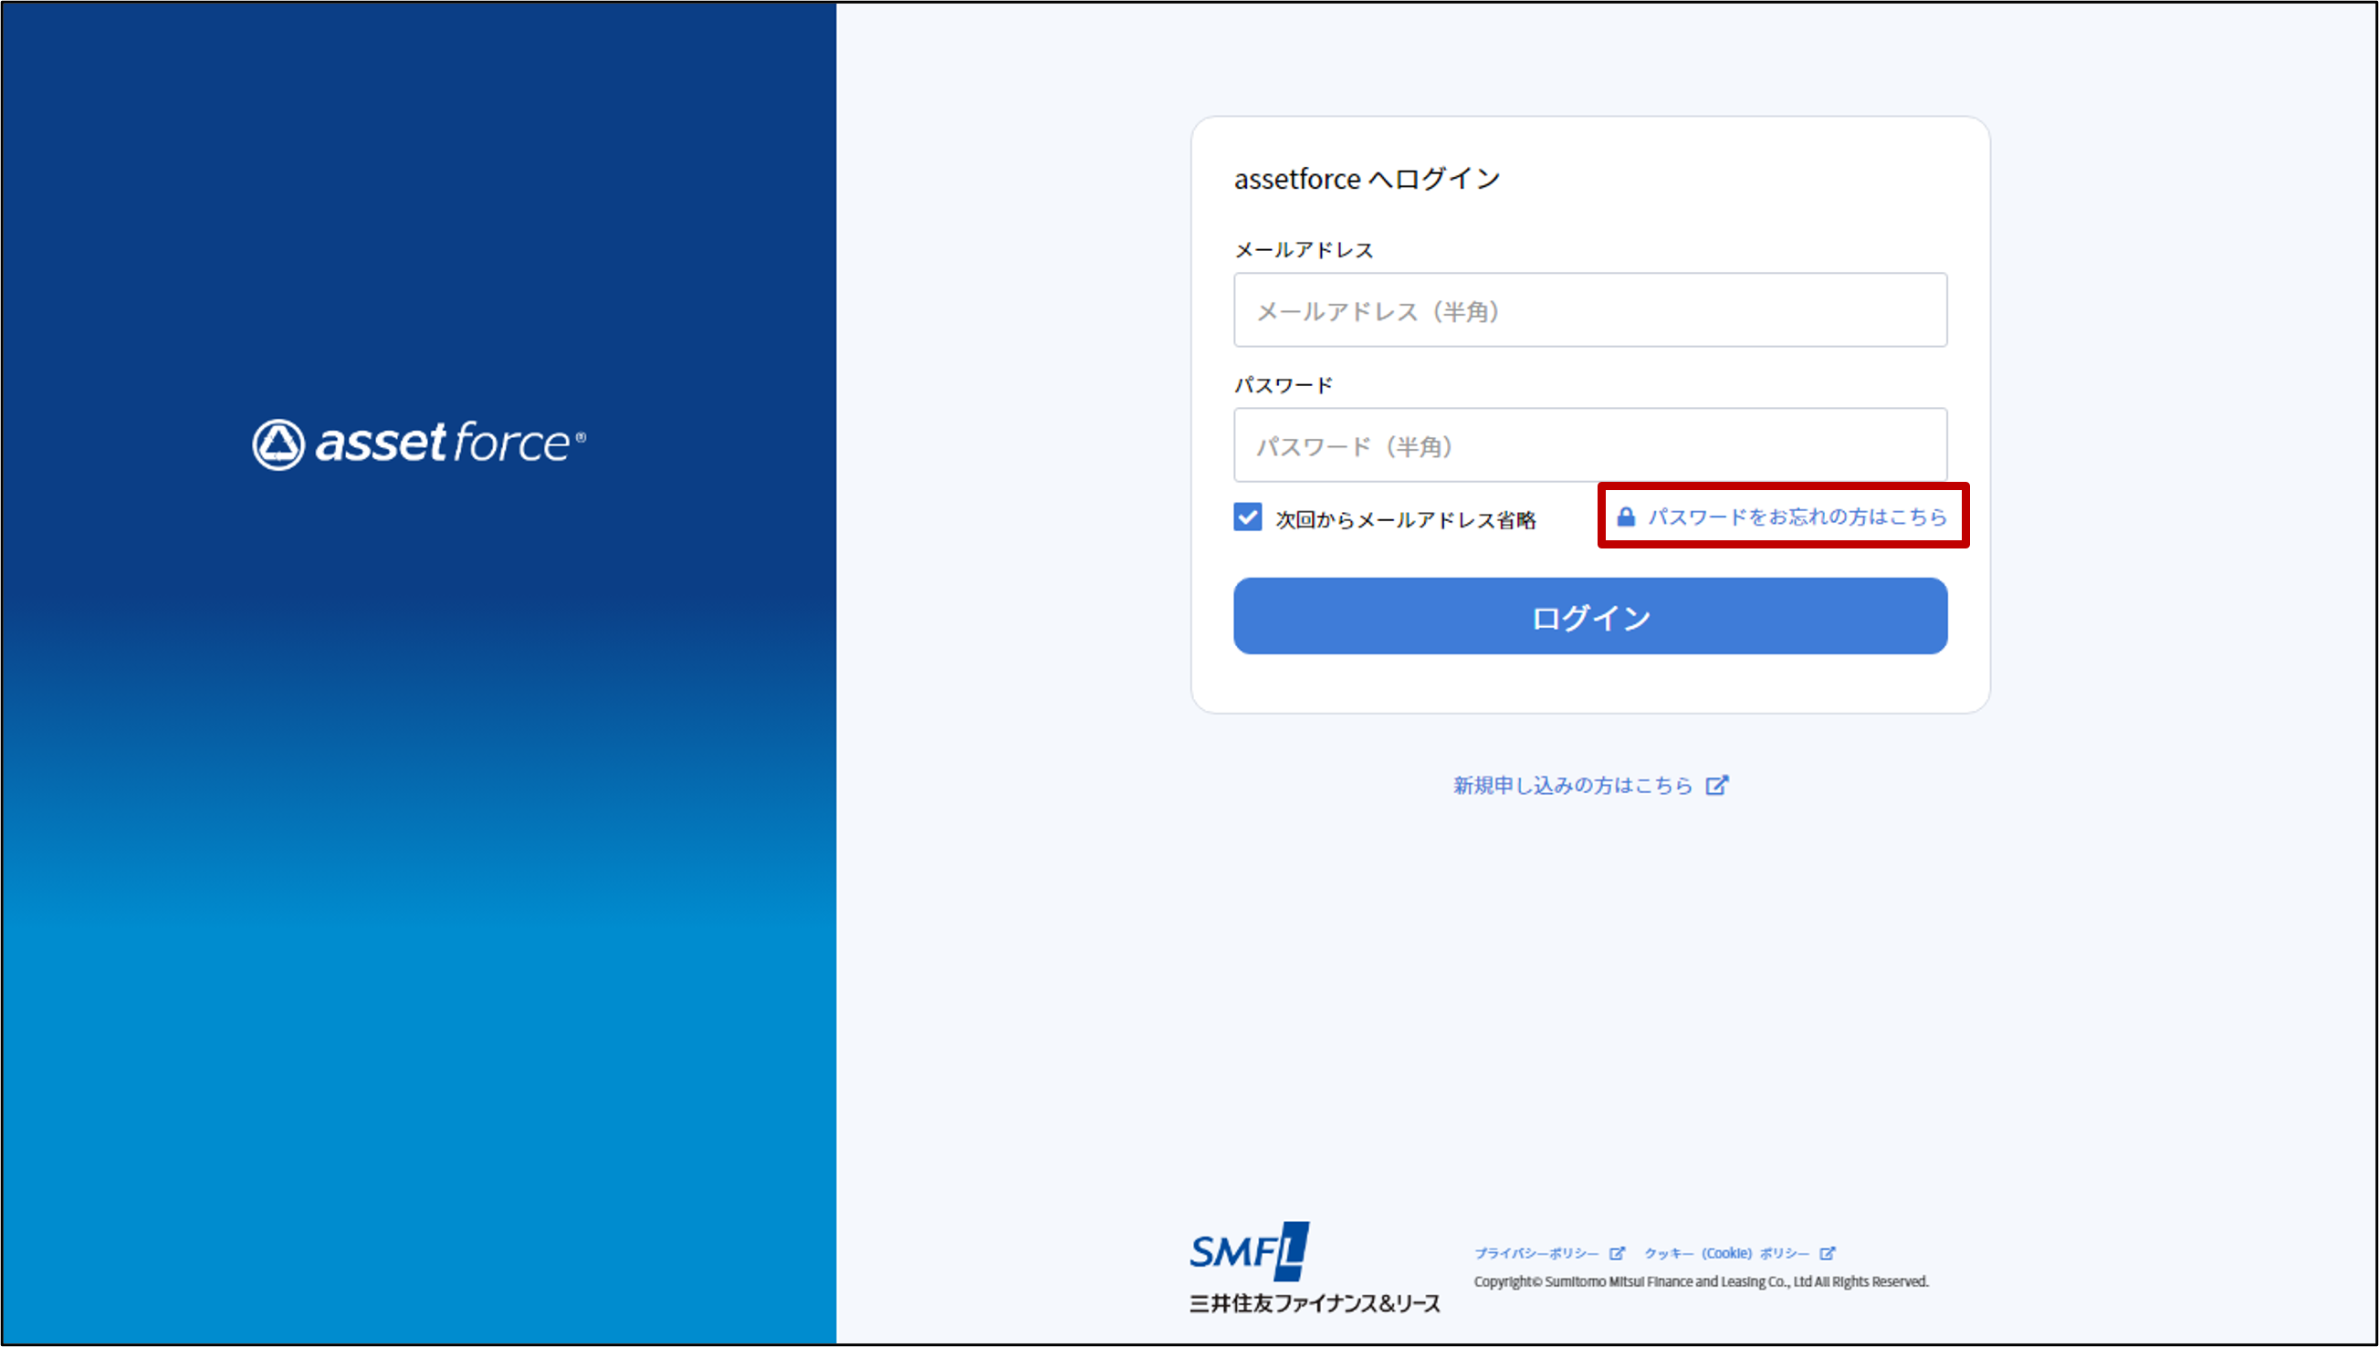Focus the メールアドレス(半角) input field
The height and width of the screenshot is (1347, 2379).
point(1588,310)
